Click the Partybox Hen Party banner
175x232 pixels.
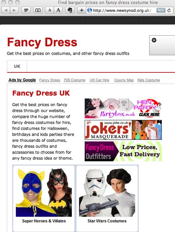pos(123,108)
